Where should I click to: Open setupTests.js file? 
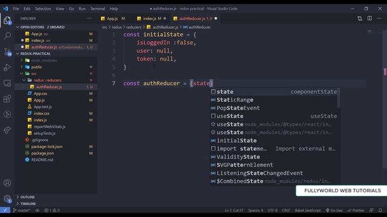[x=56, y=133]
